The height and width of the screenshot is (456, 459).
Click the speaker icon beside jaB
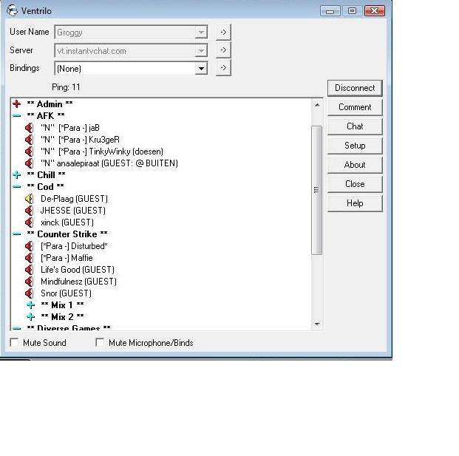[30, 128]
